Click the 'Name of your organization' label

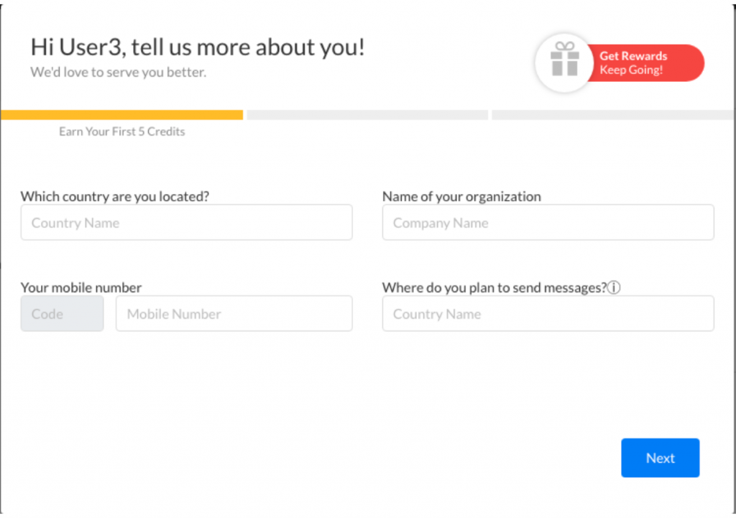pyautogui.click(x=461, y=197)
